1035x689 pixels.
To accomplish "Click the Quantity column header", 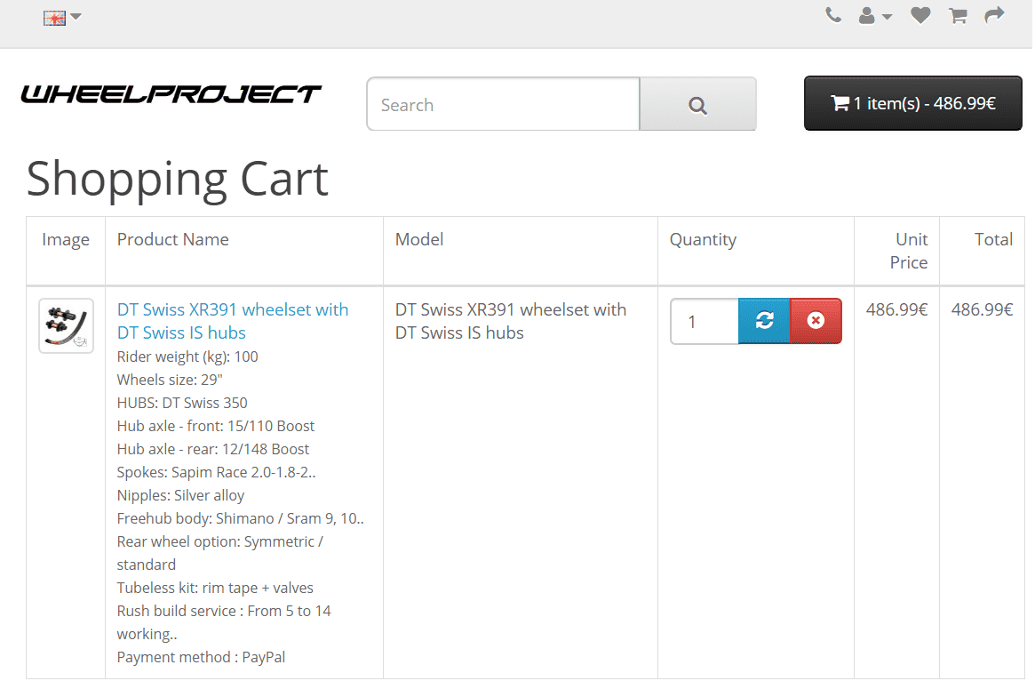I will point(703,239).
